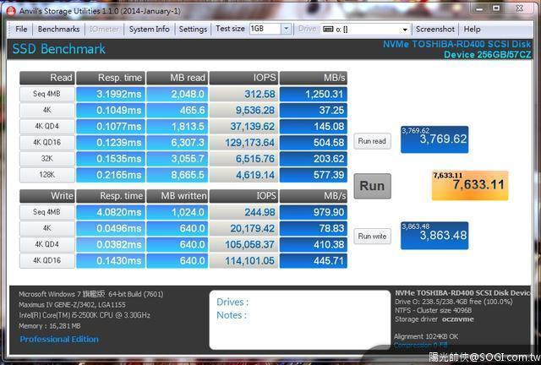Open the Benchmarks menu

tap(58, 29)
